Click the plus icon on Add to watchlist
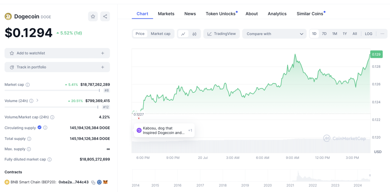 [103, 53]
